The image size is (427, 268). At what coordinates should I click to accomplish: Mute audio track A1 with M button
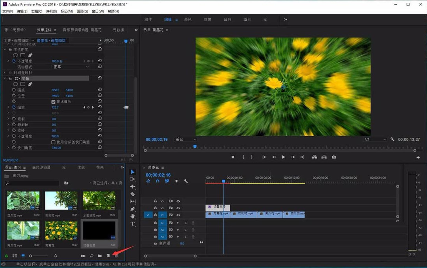coord(178,223)
